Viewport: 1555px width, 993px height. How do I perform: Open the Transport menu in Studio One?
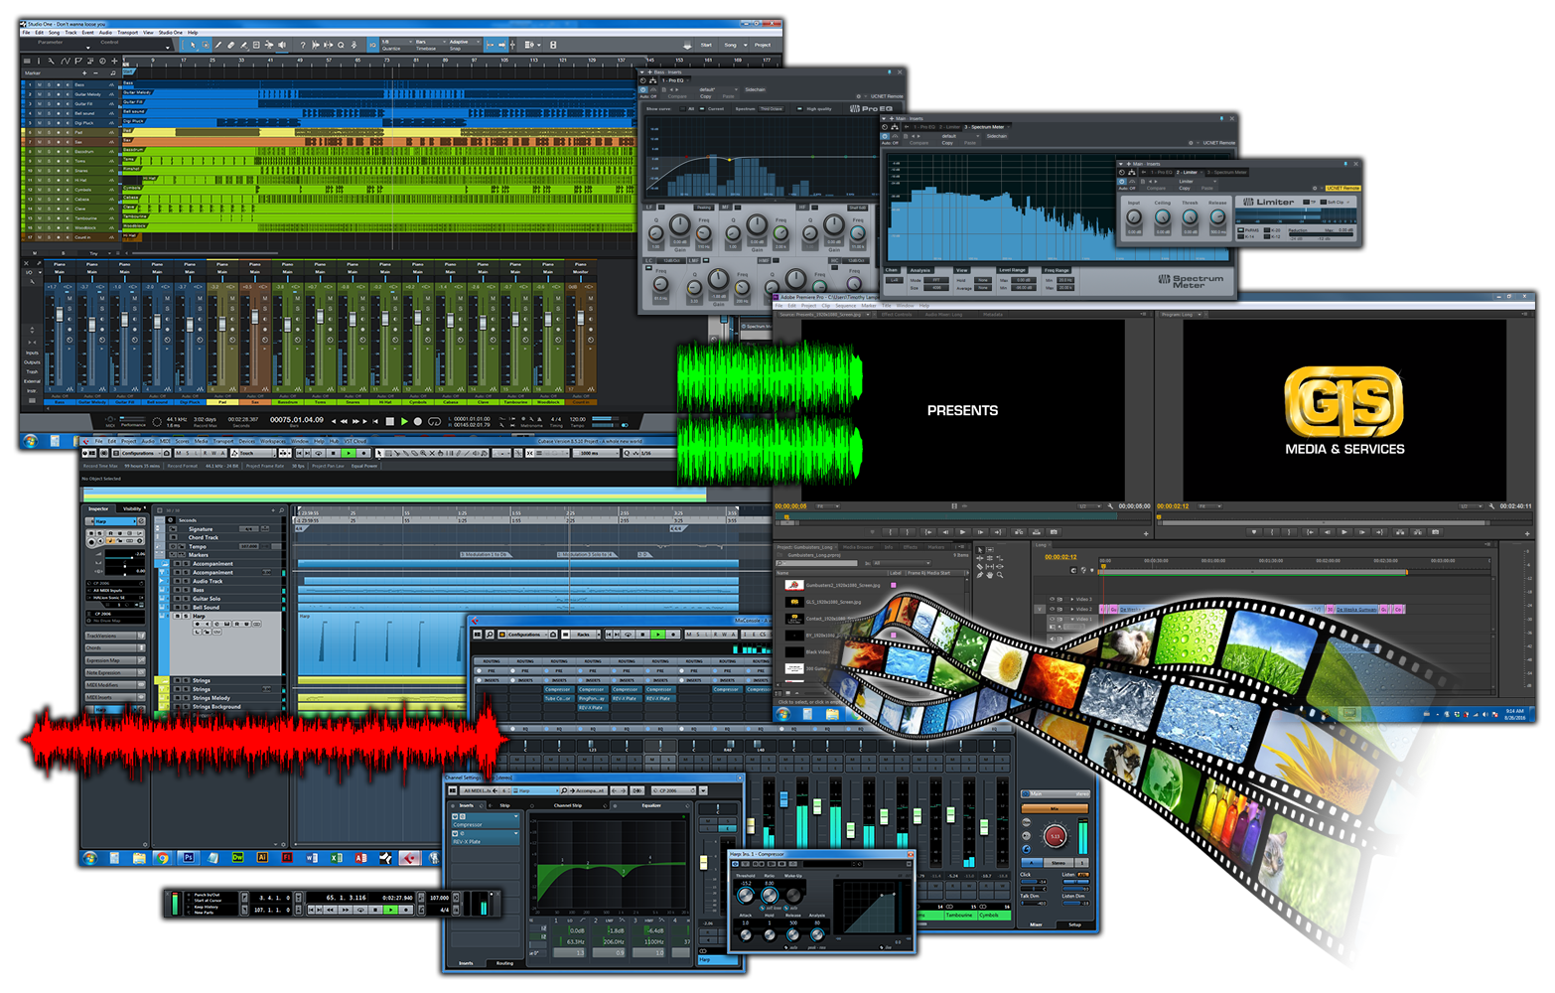[x=127, y=32]
